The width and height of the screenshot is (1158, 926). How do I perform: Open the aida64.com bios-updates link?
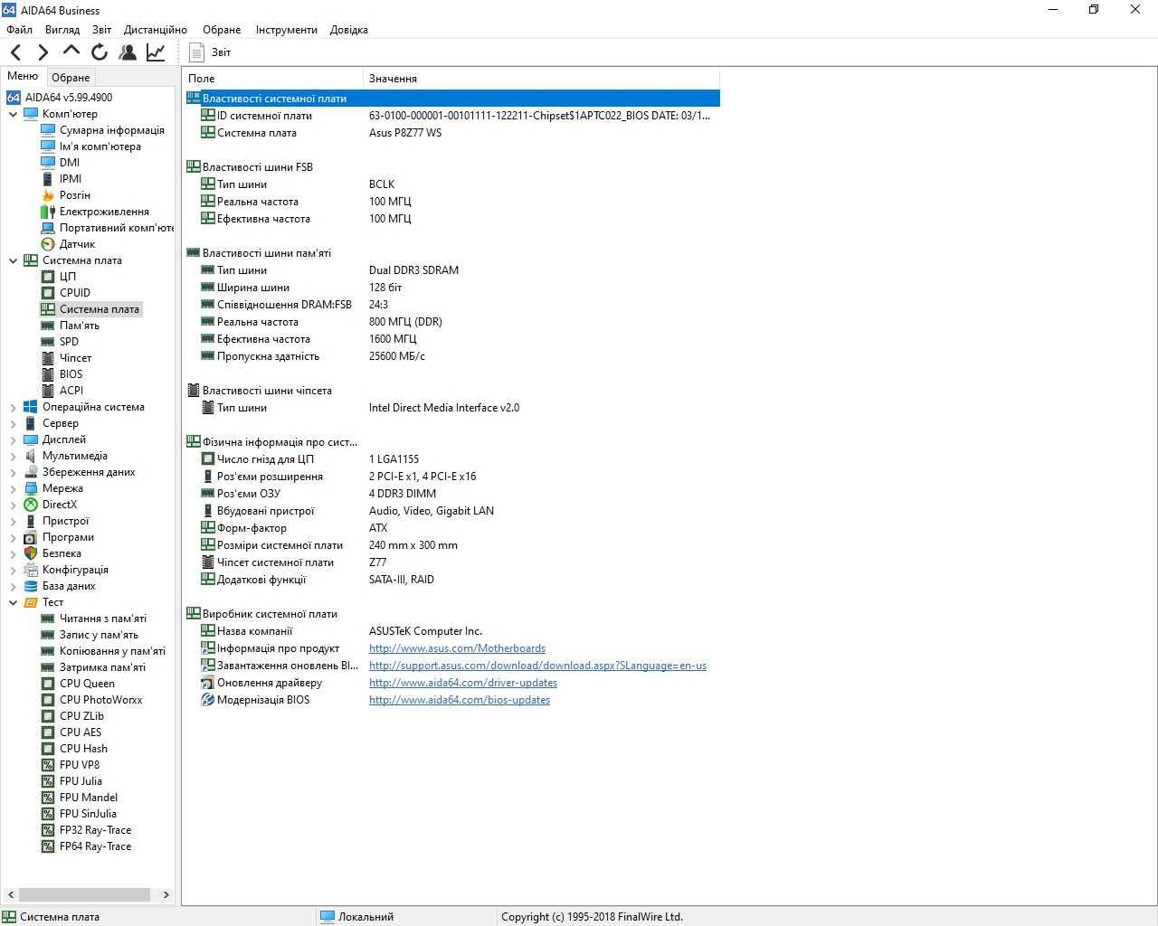pos(460,699)
